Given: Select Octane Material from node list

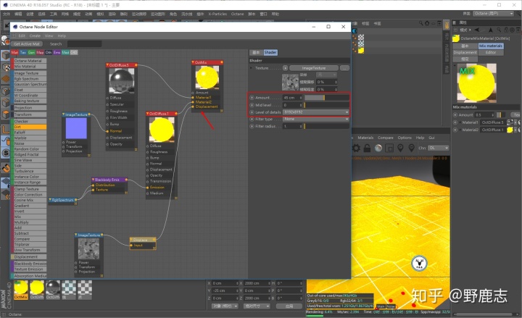Looking at the screenshot, I should [x=29, y=61].
